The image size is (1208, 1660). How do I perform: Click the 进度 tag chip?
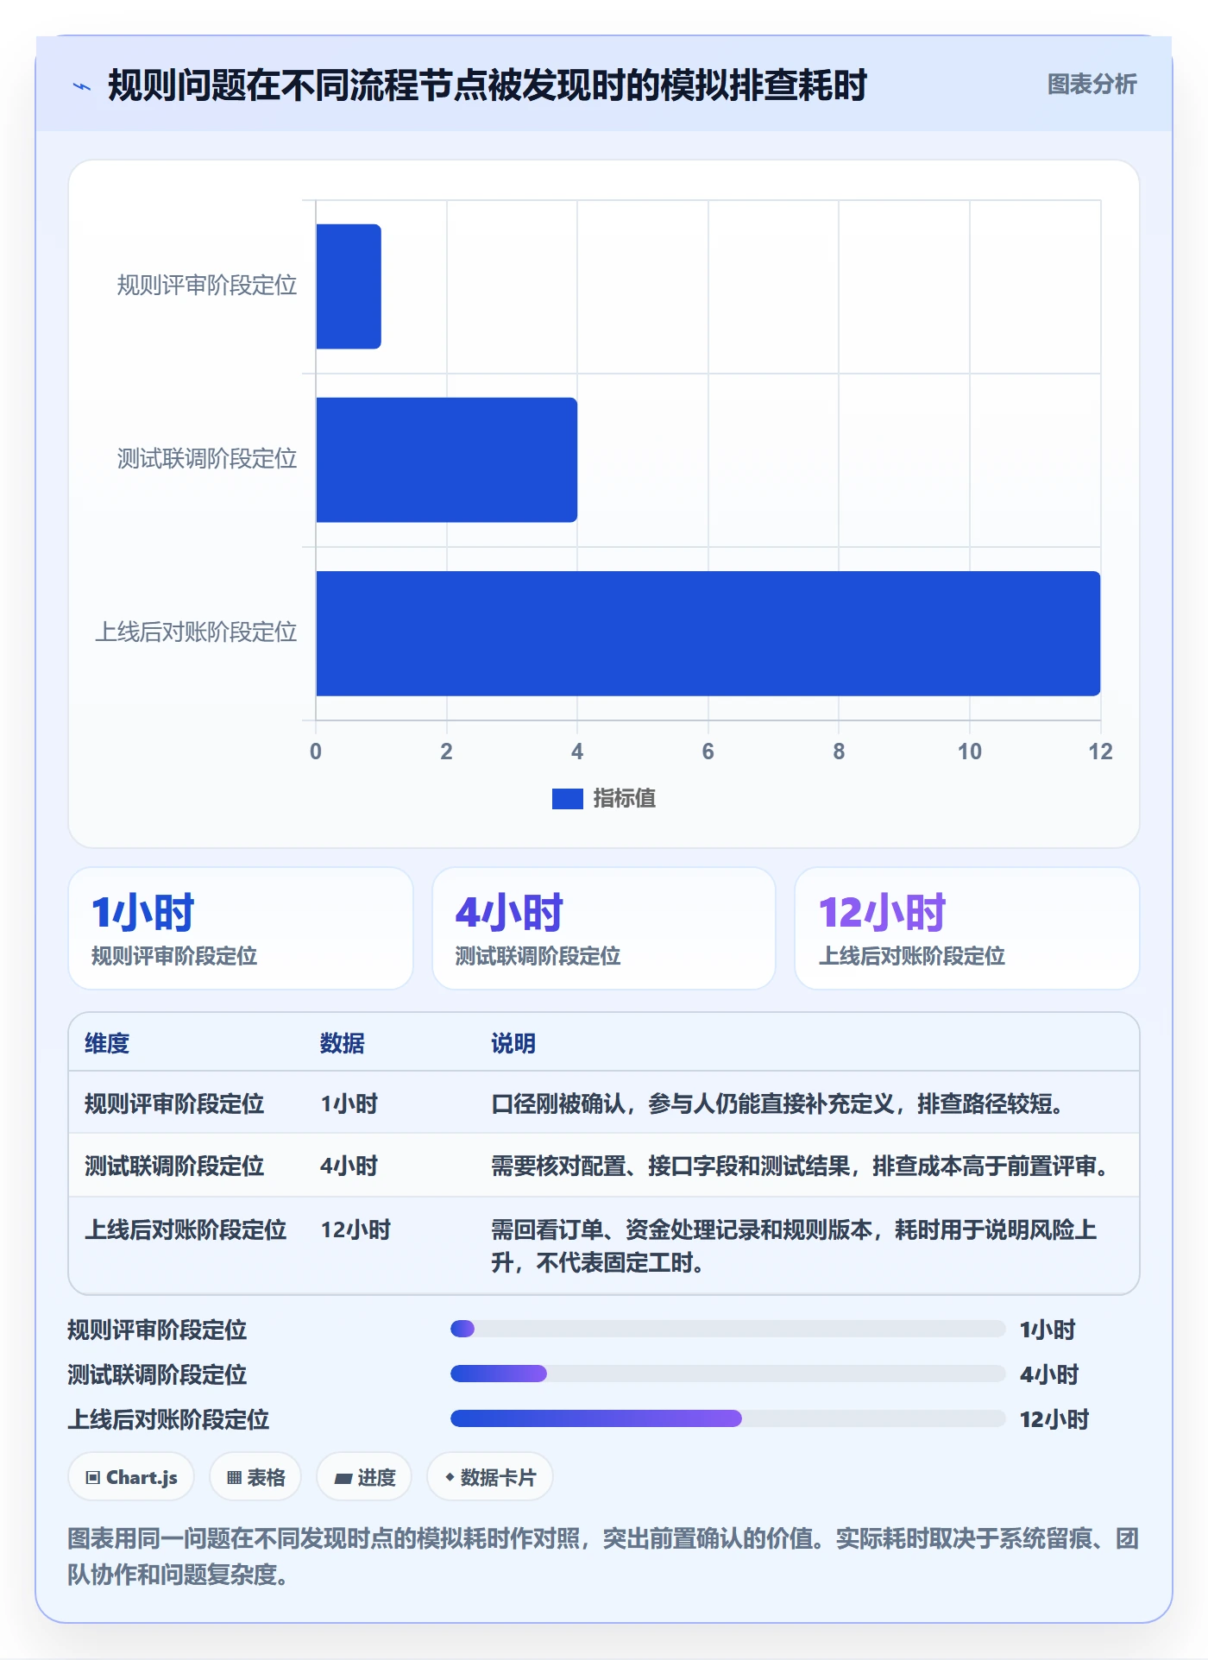pyautogui.click(x=364, y=1477)
